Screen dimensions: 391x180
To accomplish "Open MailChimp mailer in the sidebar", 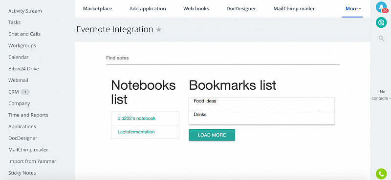I will click(x=28, y=150).
